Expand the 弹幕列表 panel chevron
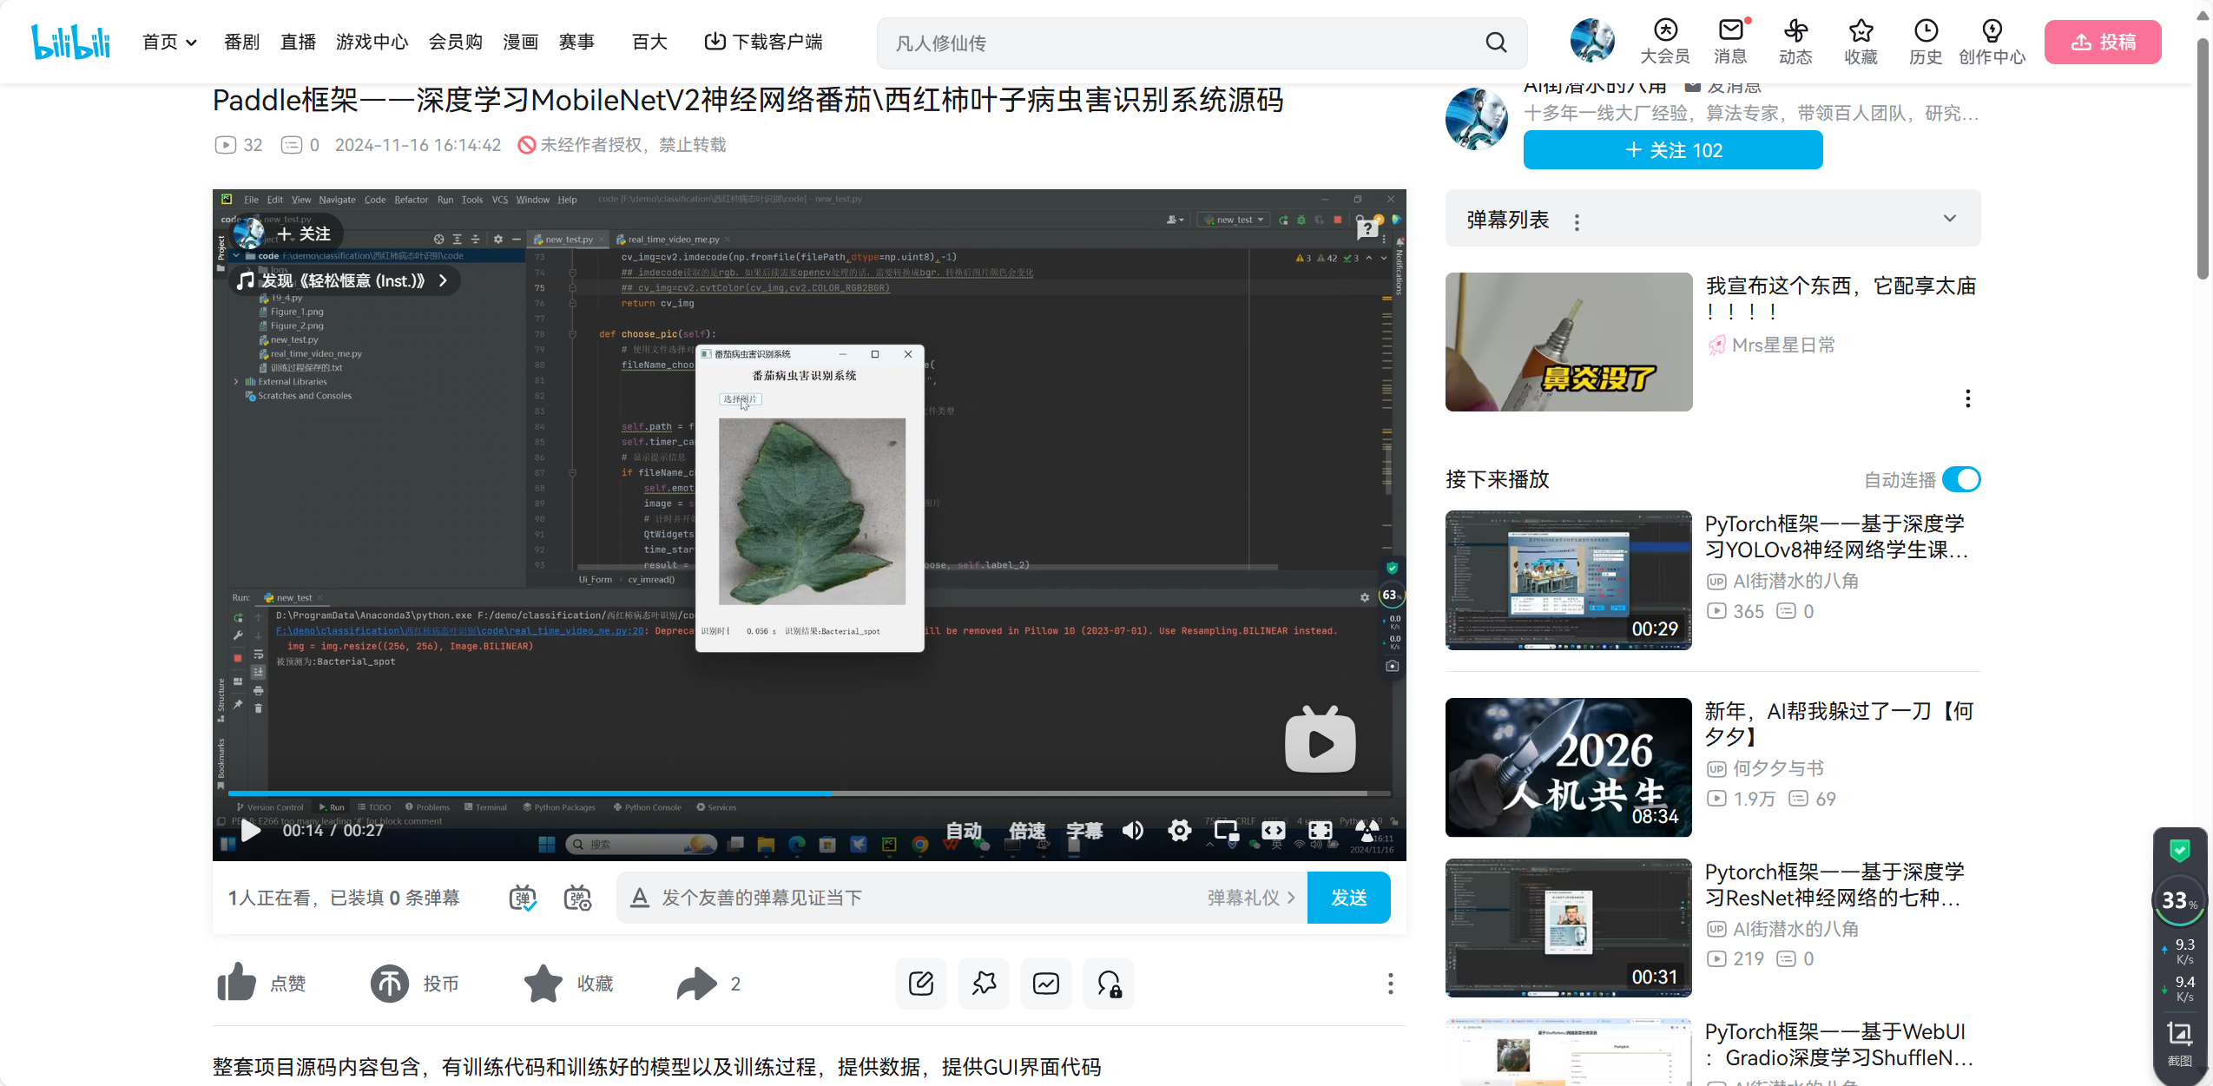This screenshot has height=1086, width=2213. coord(1949,219)
